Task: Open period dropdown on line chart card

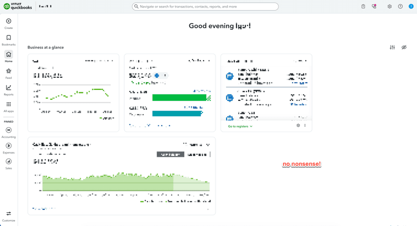Action: 99,61
